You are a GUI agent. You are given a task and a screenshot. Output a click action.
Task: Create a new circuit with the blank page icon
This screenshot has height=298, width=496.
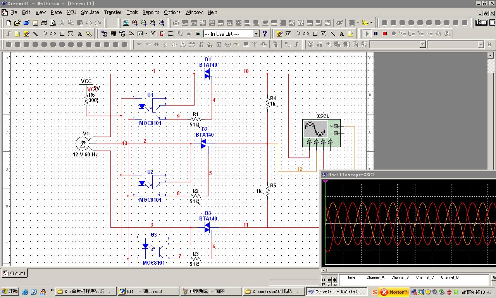pos(9,23)
